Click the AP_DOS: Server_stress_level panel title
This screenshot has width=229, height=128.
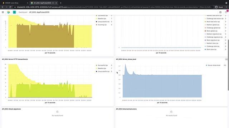126,59
